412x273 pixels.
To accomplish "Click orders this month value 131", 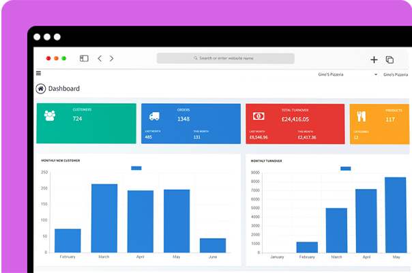I will pos(197,137).
